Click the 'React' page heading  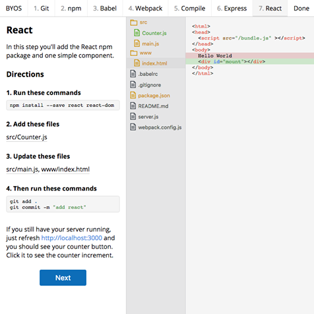pyautogui.click(x=20, y=30)
